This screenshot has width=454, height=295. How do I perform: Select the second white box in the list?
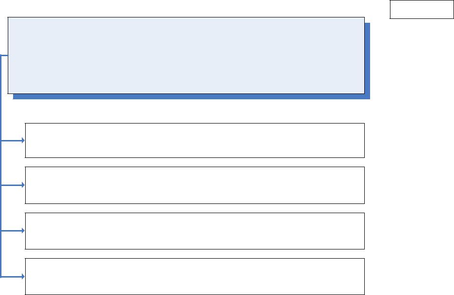coord(195,185)
